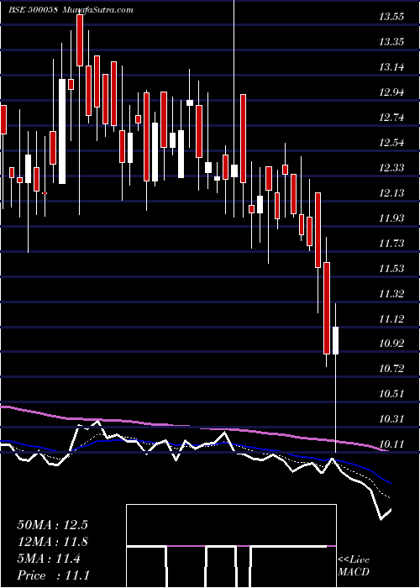The height and width of the screenshot is (588, 420).
Task: Select the 12.13 price axis label
Action: point(391,192)
